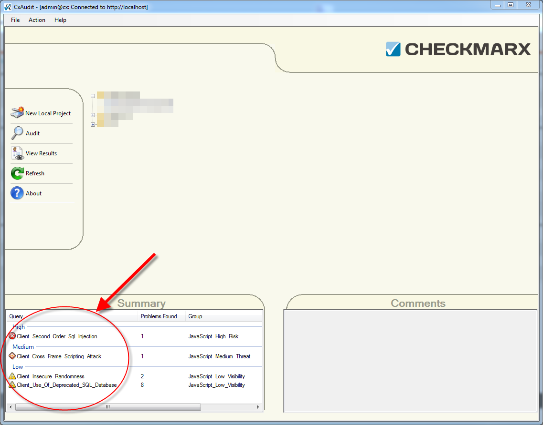Image resolution: width=543 pixels, height=425 pixels.
Task: Select New Local Project label
Action: click(x=48, y=113)
